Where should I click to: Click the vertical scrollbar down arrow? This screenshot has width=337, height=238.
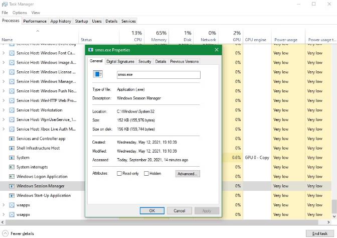[x=334, y=216]
